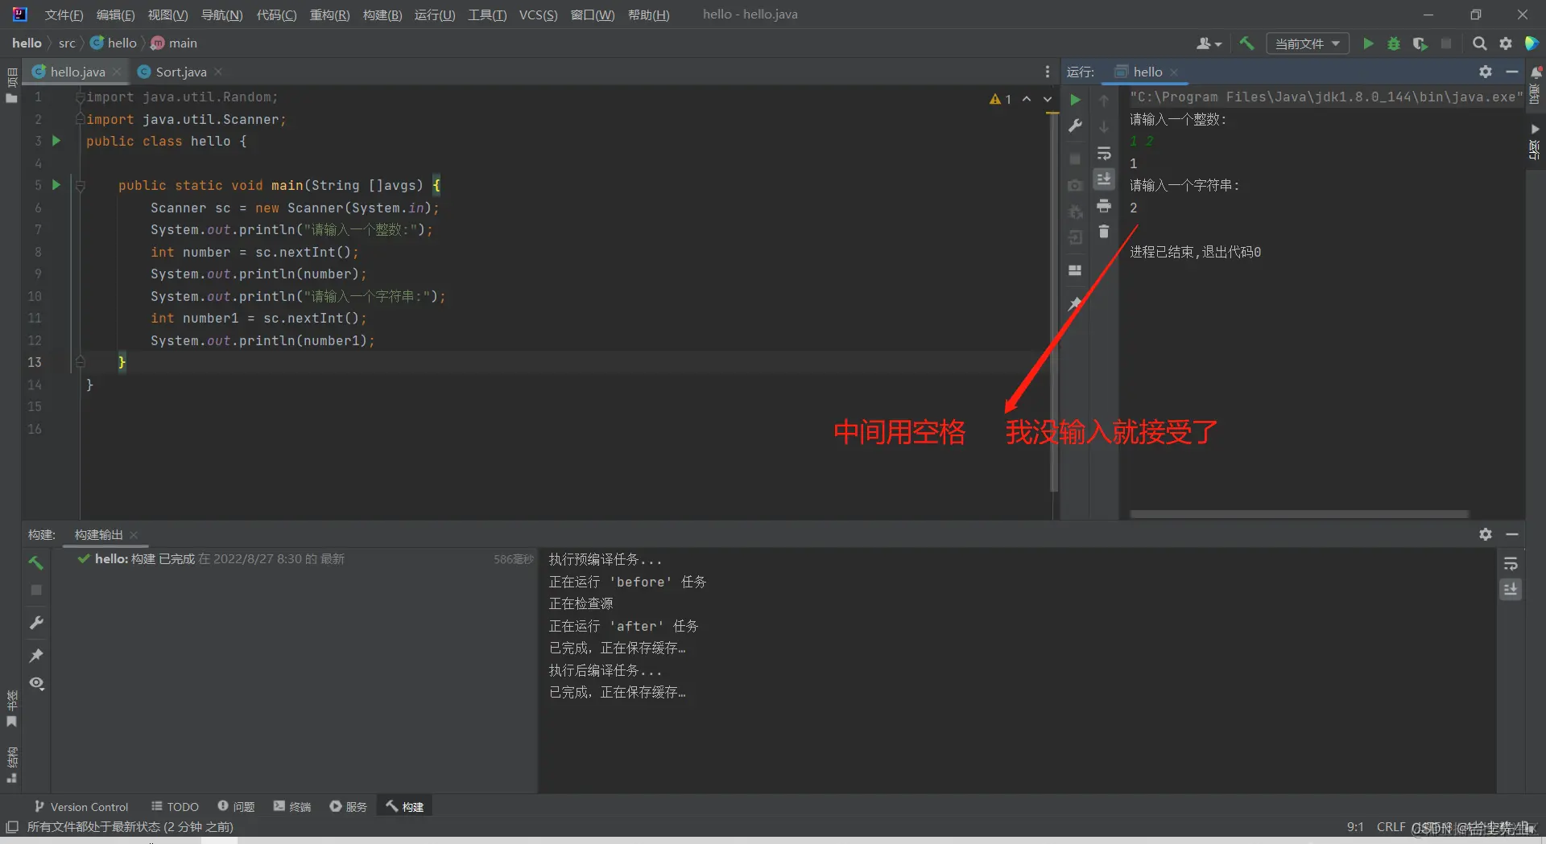Open the VCS(S) menu
1546x844 pixels.
click(x=538, y=14)
